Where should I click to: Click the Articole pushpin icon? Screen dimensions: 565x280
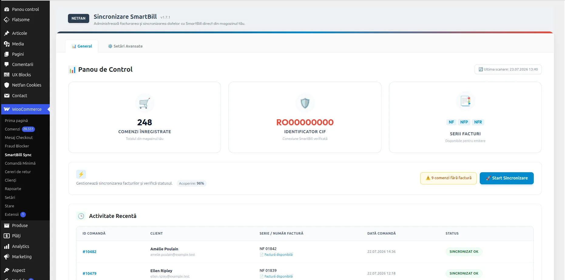[x=7, y=33]
